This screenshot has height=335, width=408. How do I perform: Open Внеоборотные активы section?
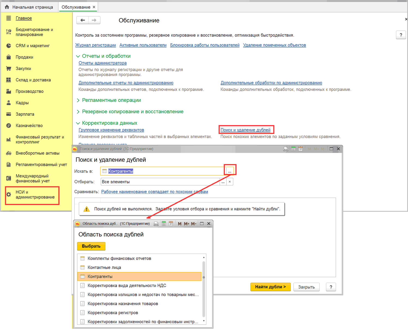click(38, 153)
